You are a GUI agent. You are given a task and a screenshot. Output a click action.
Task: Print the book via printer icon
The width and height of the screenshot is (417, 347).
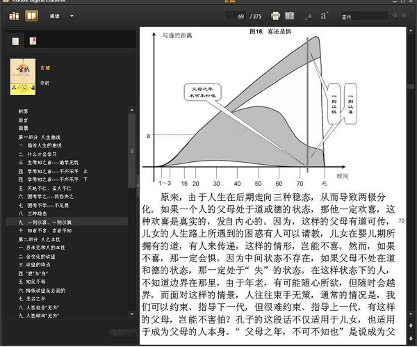coord(275,16)
